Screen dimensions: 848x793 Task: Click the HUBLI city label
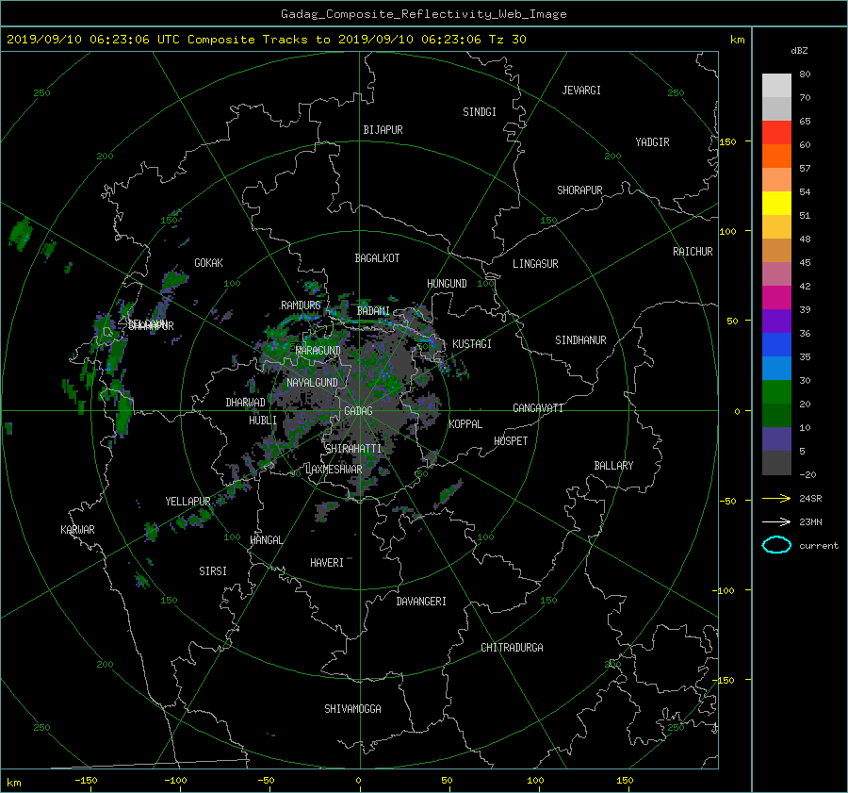pyautogui.click(x=263, y=421)
